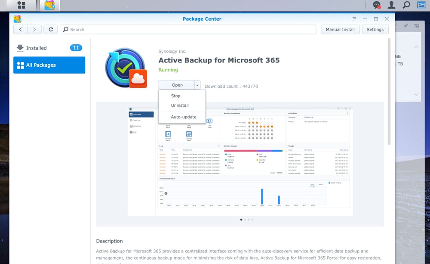
Task: Select the first screenshot carousel dot
Action: [x=241, y=220]
